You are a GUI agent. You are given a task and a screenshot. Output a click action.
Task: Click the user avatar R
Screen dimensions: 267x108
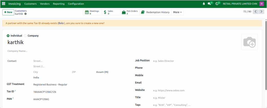click(x=262, y=4)
